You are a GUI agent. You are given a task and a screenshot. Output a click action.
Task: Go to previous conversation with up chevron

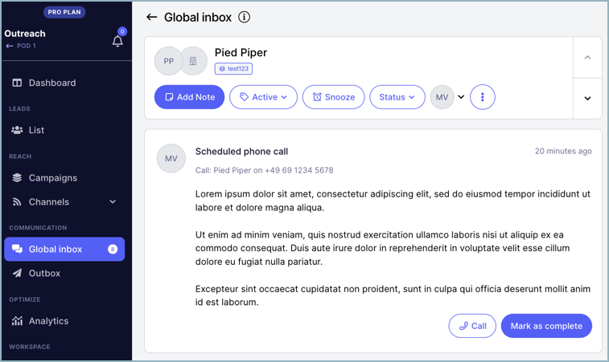pyautogui.click(x=587, y=57)
